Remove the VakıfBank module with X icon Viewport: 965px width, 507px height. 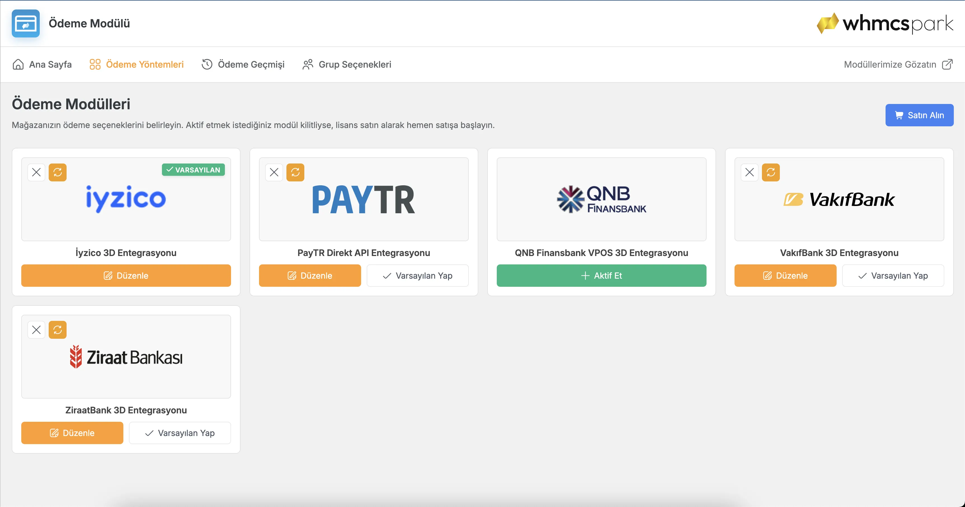[750, 172]
